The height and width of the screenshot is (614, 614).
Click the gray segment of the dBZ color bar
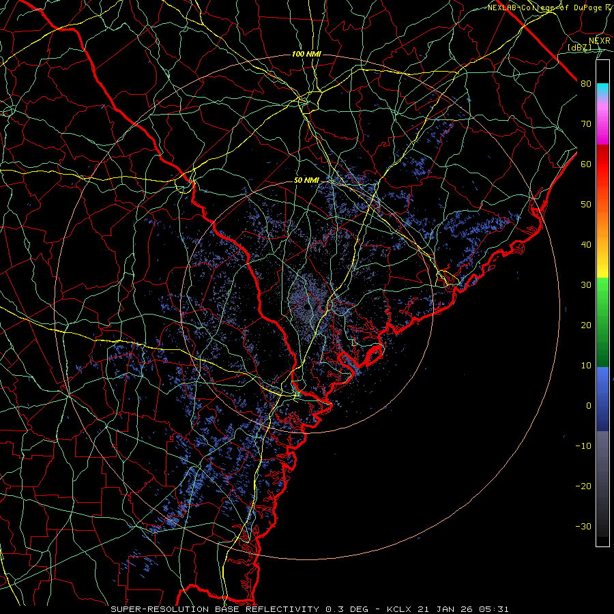(602, 484)
